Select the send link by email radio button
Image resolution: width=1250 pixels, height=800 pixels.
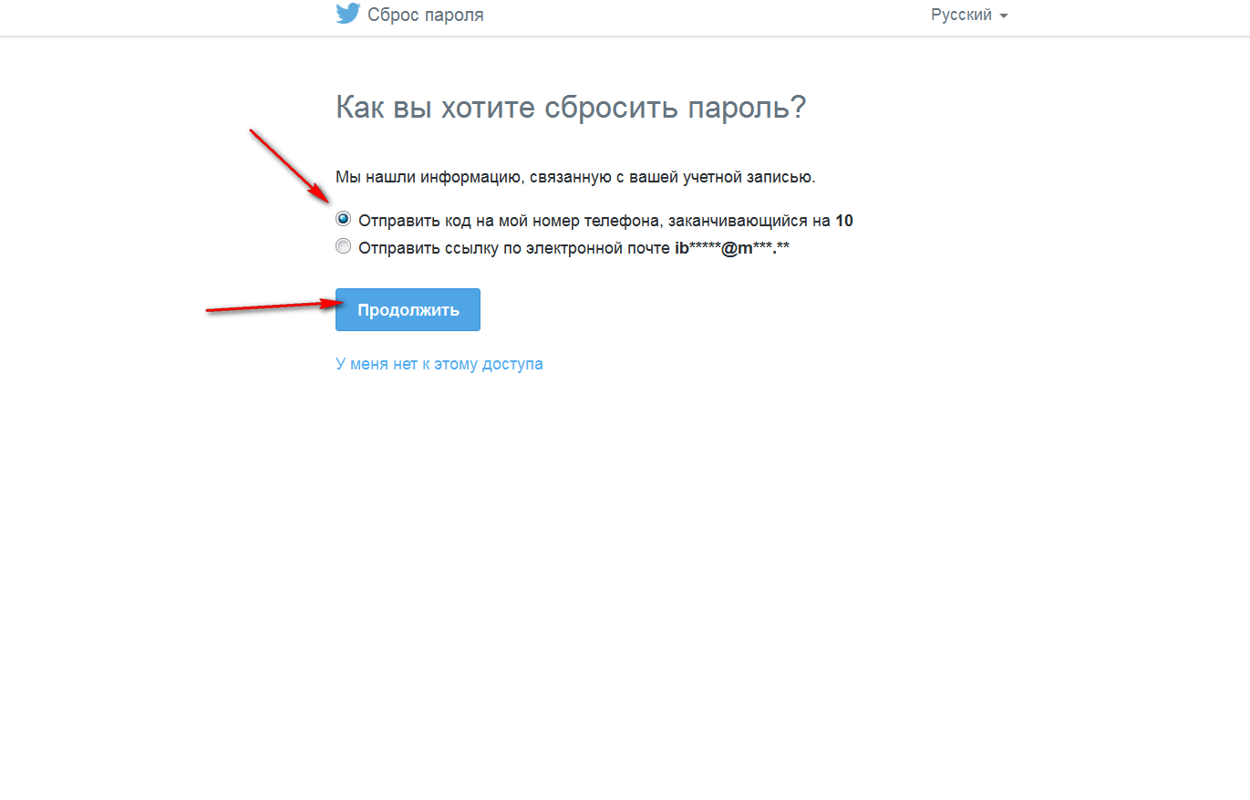pyautogui.click(x=343, y=246)
